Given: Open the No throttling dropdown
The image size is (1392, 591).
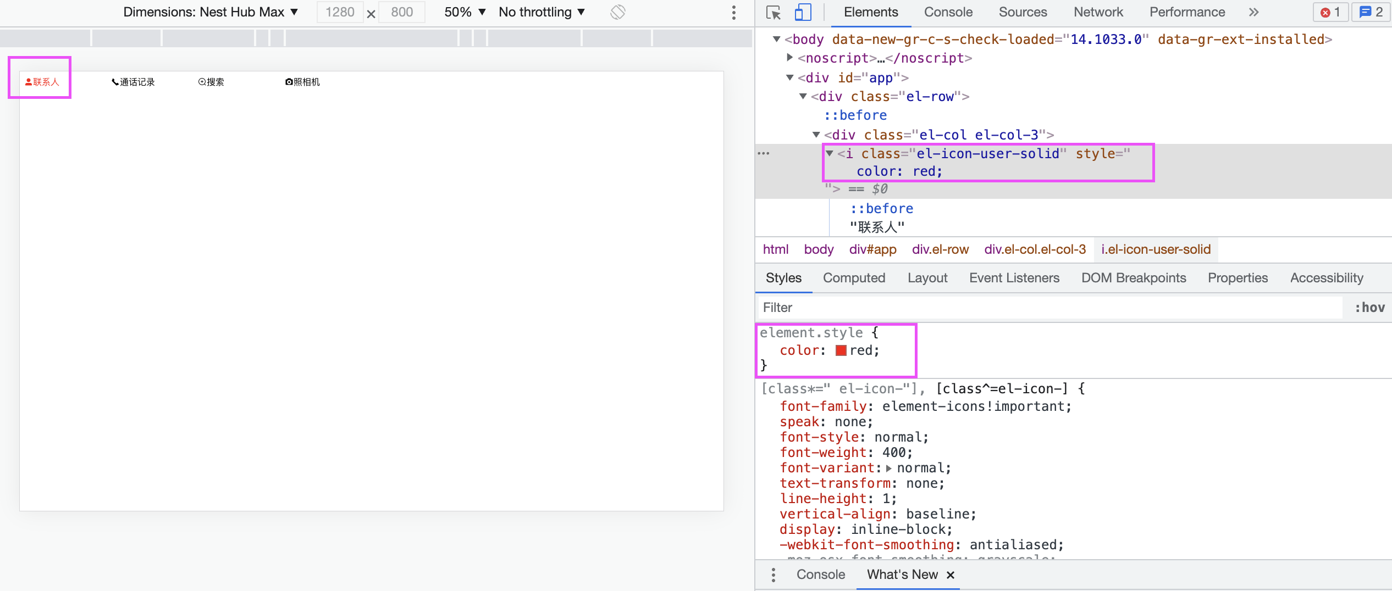Looking at the screenshot, I should (x=542, y=12).
